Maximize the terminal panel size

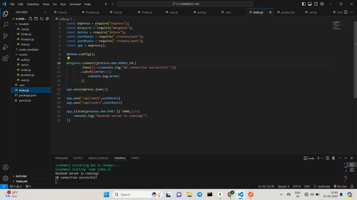tap(346, 158)
